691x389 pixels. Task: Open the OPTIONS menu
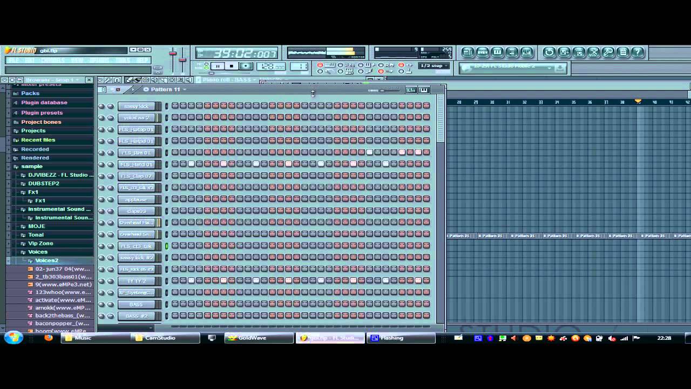(99, 61)
